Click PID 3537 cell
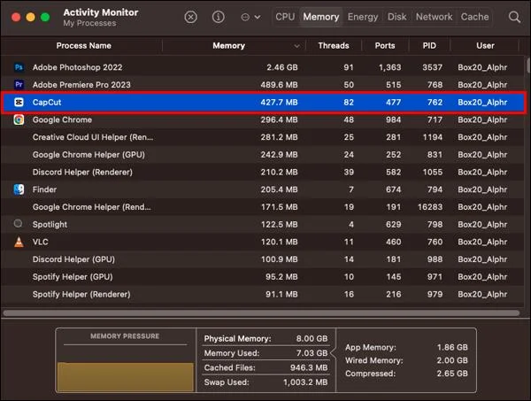The width and height of the screenshot is (531, 401). pyautogui.click(x=432, y=67)
